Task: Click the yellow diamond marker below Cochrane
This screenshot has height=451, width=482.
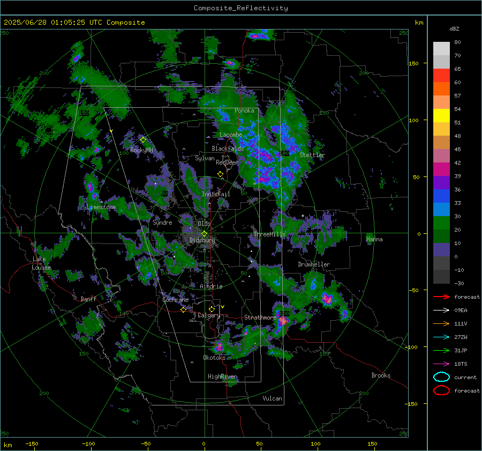Action: pos(183,310)
